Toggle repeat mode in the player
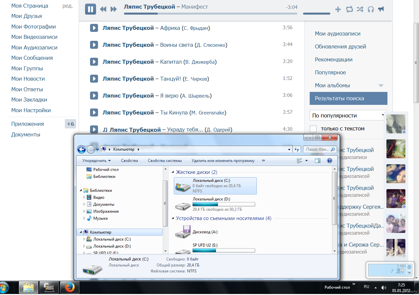The image size is (419, 295). click(x=349, y=9)
